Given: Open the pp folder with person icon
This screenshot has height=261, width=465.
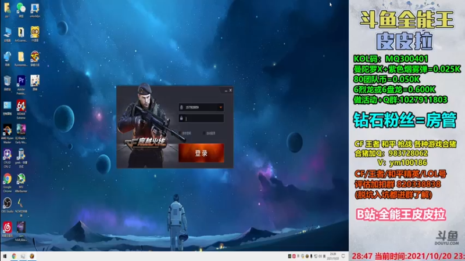Looking at the screenshot, I should pos(7,10).
